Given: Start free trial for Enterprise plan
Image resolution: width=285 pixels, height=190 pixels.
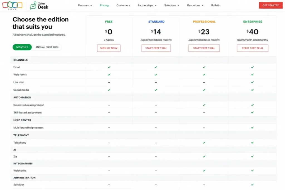Looking at the screenshot, I should (x=252, y=48).
